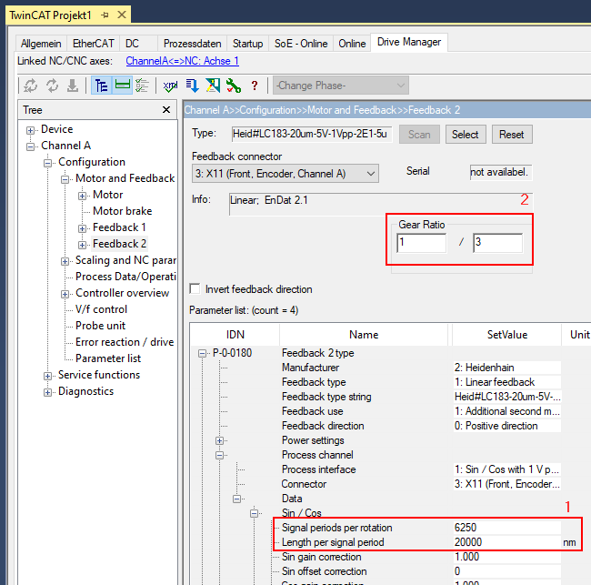The image size is (591, 585).
Task: Open the Prozessdaten tab
Action: [192, 44]
